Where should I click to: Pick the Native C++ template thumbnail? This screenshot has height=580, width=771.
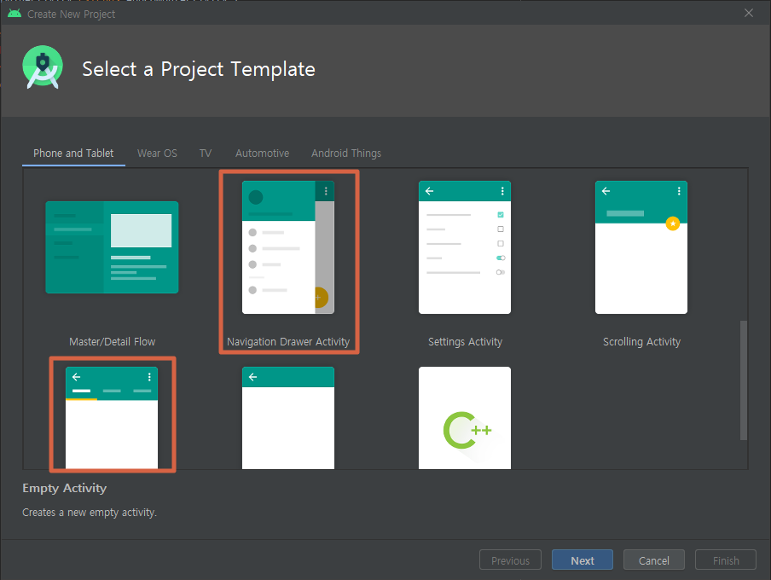(465, 418)
